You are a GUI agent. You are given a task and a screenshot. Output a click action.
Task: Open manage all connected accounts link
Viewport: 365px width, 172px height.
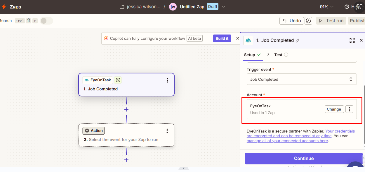pyautogui.click(x=287, y=141)
